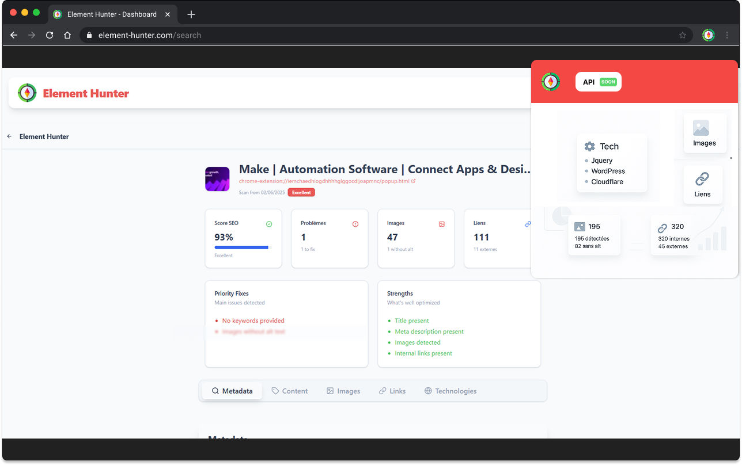Click the picture icon beside 195 in popup
Image resolution: width=742 pixels, height=465 pixels.
tap(580, 227)
